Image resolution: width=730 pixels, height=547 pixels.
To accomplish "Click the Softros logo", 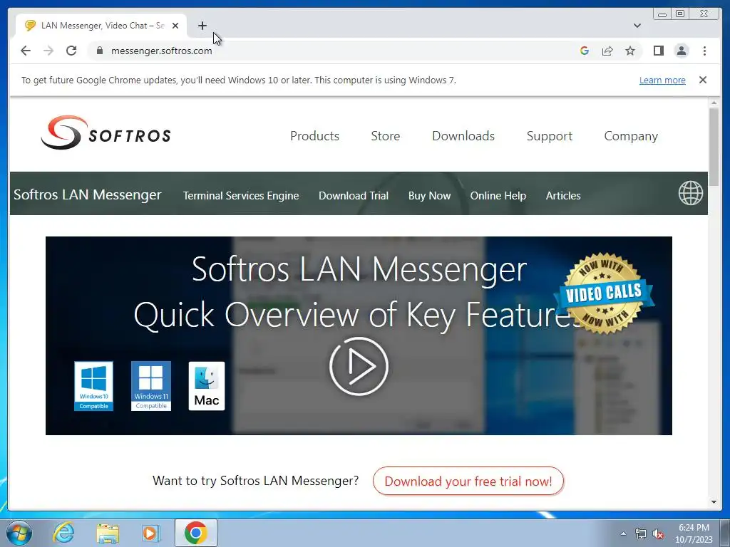I will pyautogui.click(x=106, y=133).
